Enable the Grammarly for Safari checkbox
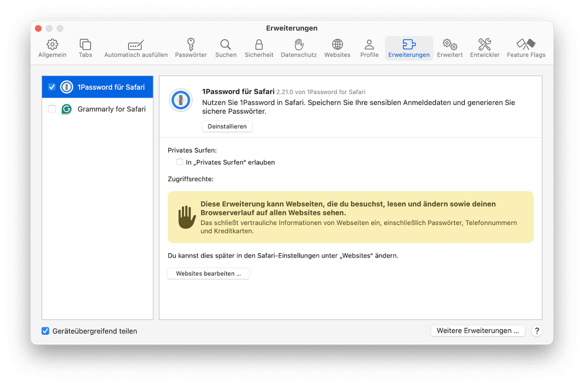The width and height of the screenshot is (584, 385). [52, 109]
